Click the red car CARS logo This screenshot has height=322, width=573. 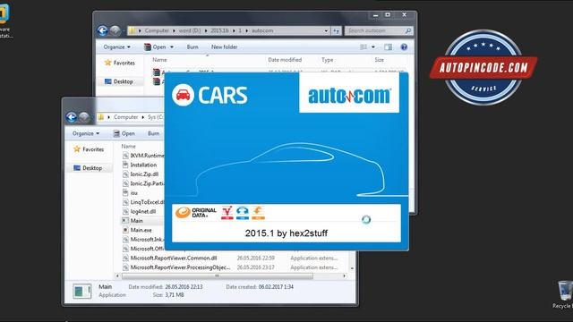point(183,95)
